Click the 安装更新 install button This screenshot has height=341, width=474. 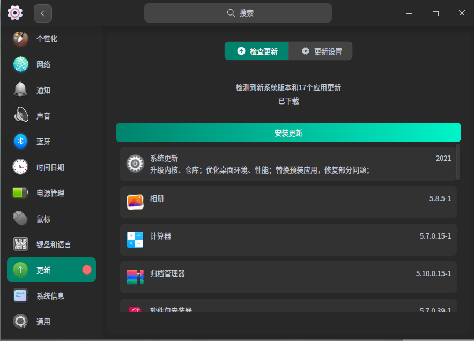(288, 132)
